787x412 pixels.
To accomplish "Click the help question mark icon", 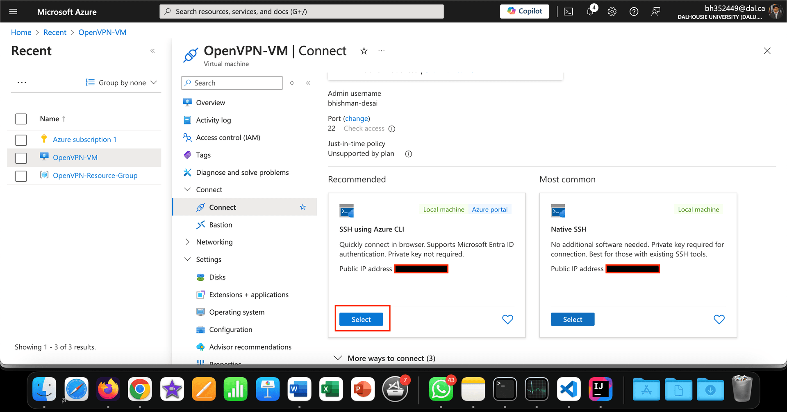I will (x=634, y=11).
